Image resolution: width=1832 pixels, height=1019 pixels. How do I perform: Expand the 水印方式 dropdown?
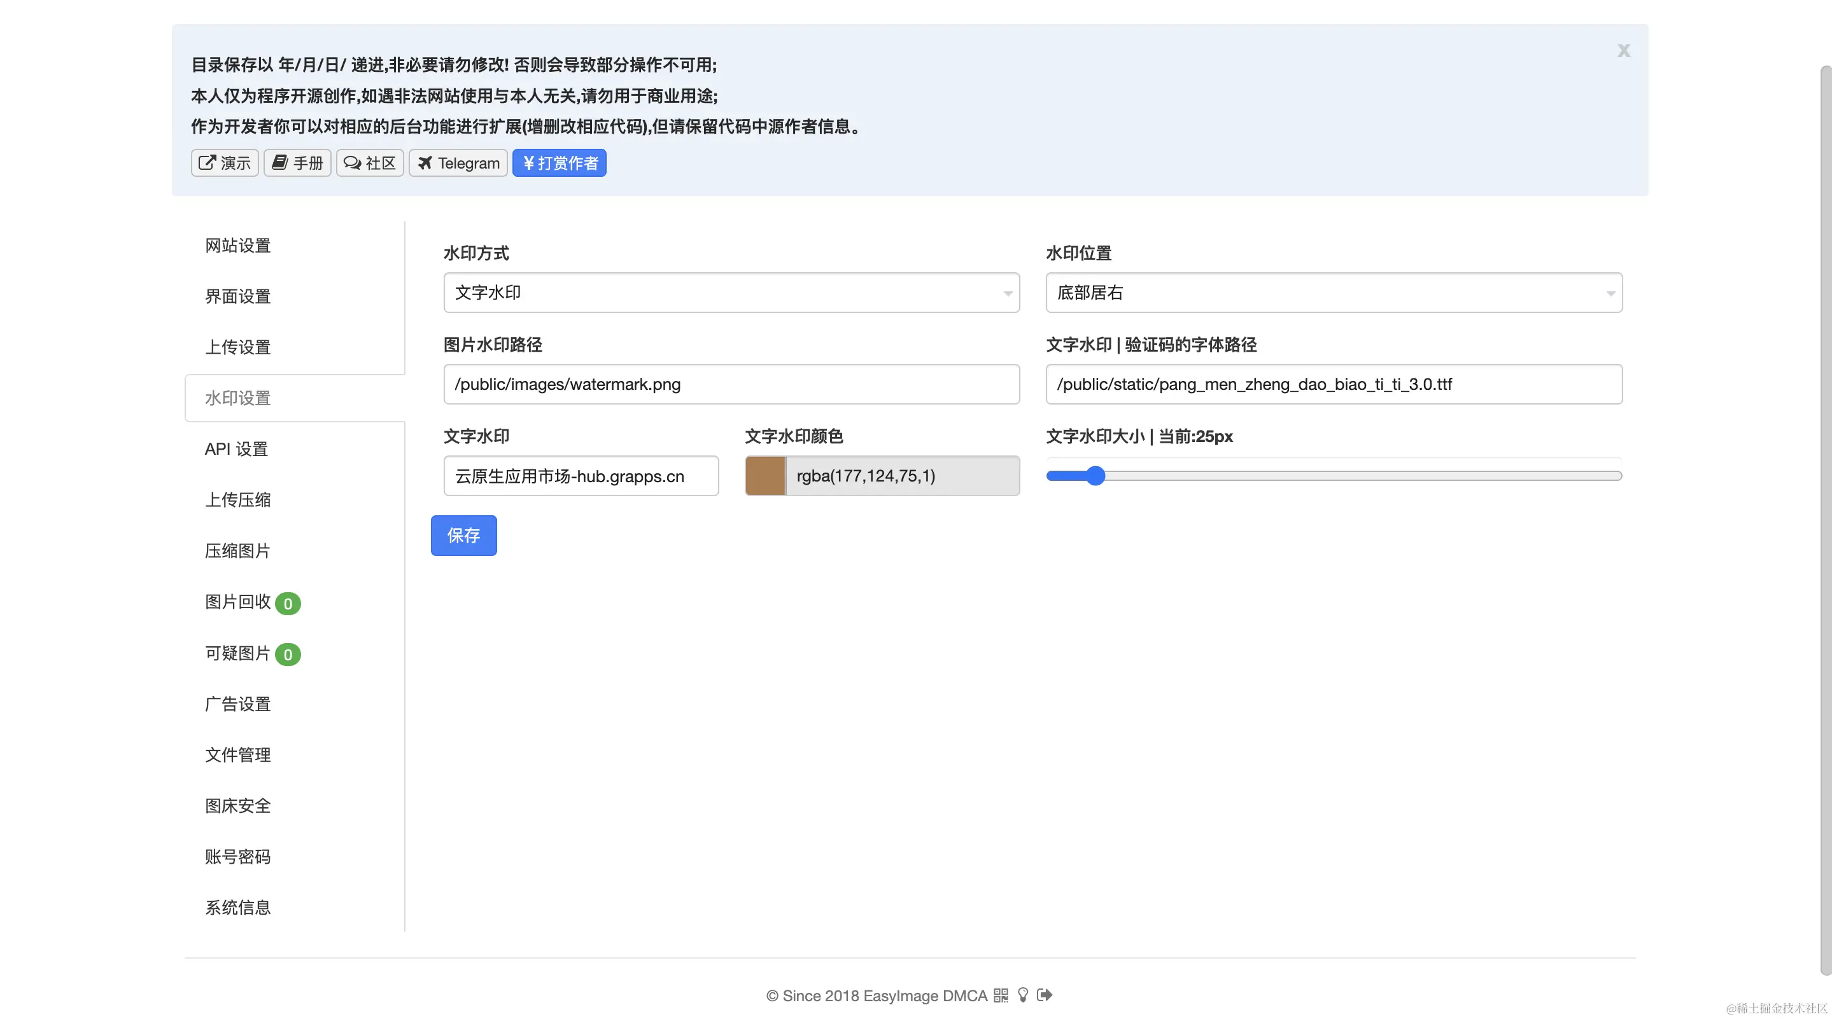pyautogui.click(x=731, y=292)
